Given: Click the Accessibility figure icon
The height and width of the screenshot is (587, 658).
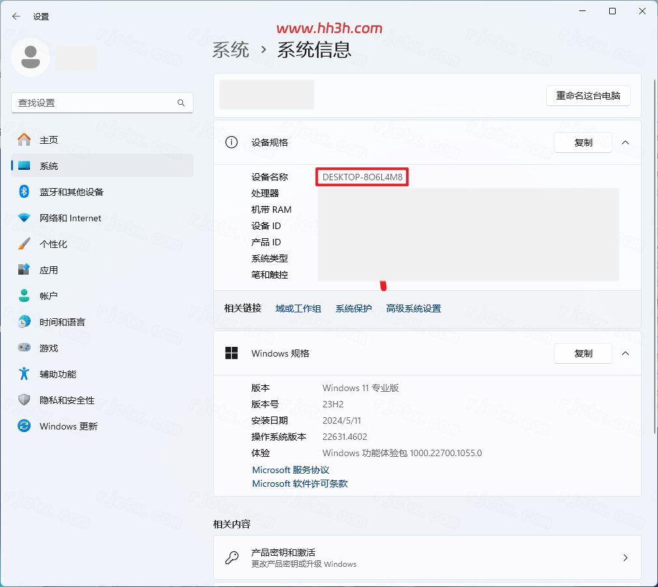Looking at the screenshot, I should 24,374.
